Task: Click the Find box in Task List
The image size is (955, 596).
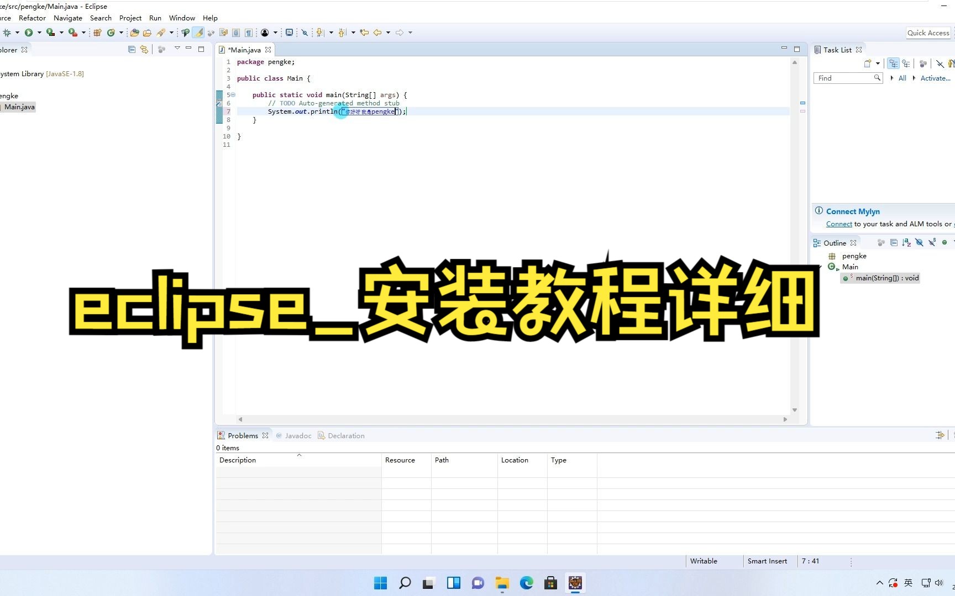Action: coord(848,78)
